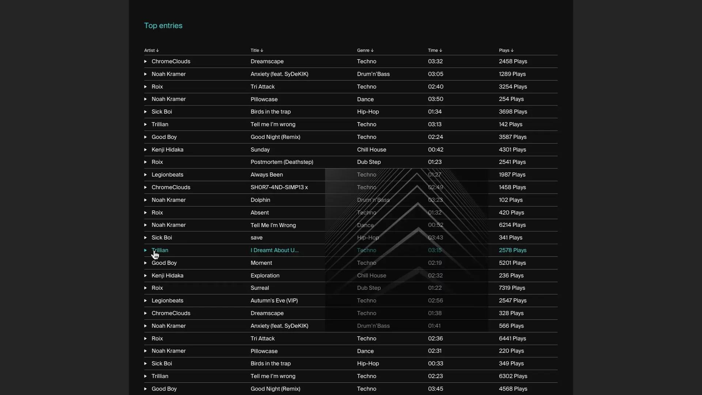Play Birds in the trap 01:34
The width and height of the screenshot is (702, 395).
coord(146,112)
